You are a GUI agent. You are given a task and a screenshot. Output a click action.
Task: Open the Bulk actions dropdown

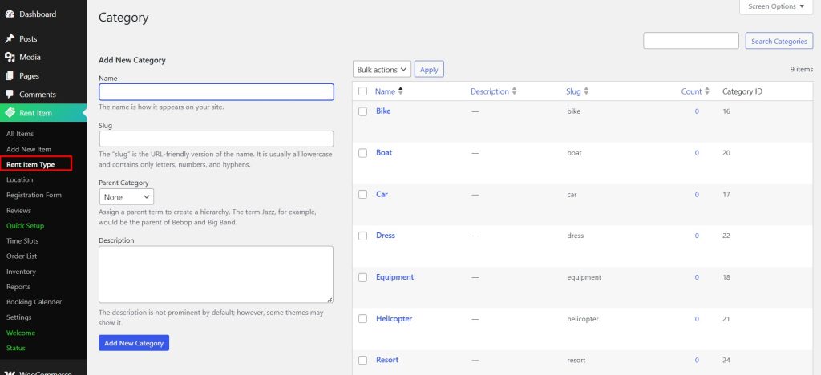[x=382, y=70]
